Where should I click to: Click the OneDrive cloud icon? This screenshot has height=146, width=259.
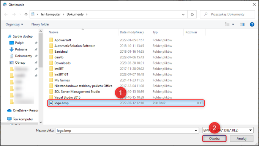[x=9, y=110]
